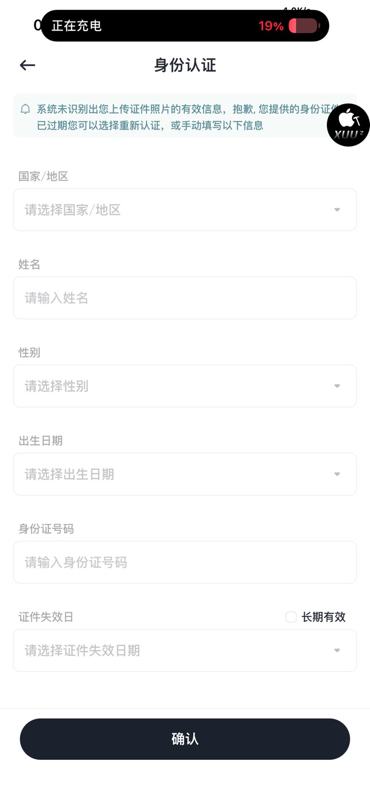Open the 请选择国家/地区 dropdown
The image size is (370, 803).
[x=172, y=210]
